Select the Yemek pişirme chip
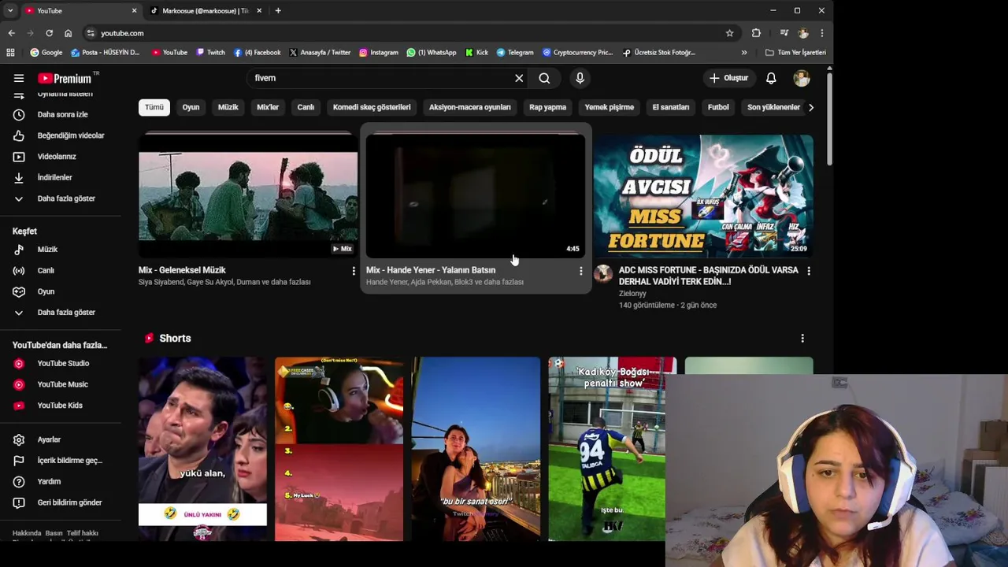The height and width of the screenshot is (567, 1008). click(x=609, y=107)
